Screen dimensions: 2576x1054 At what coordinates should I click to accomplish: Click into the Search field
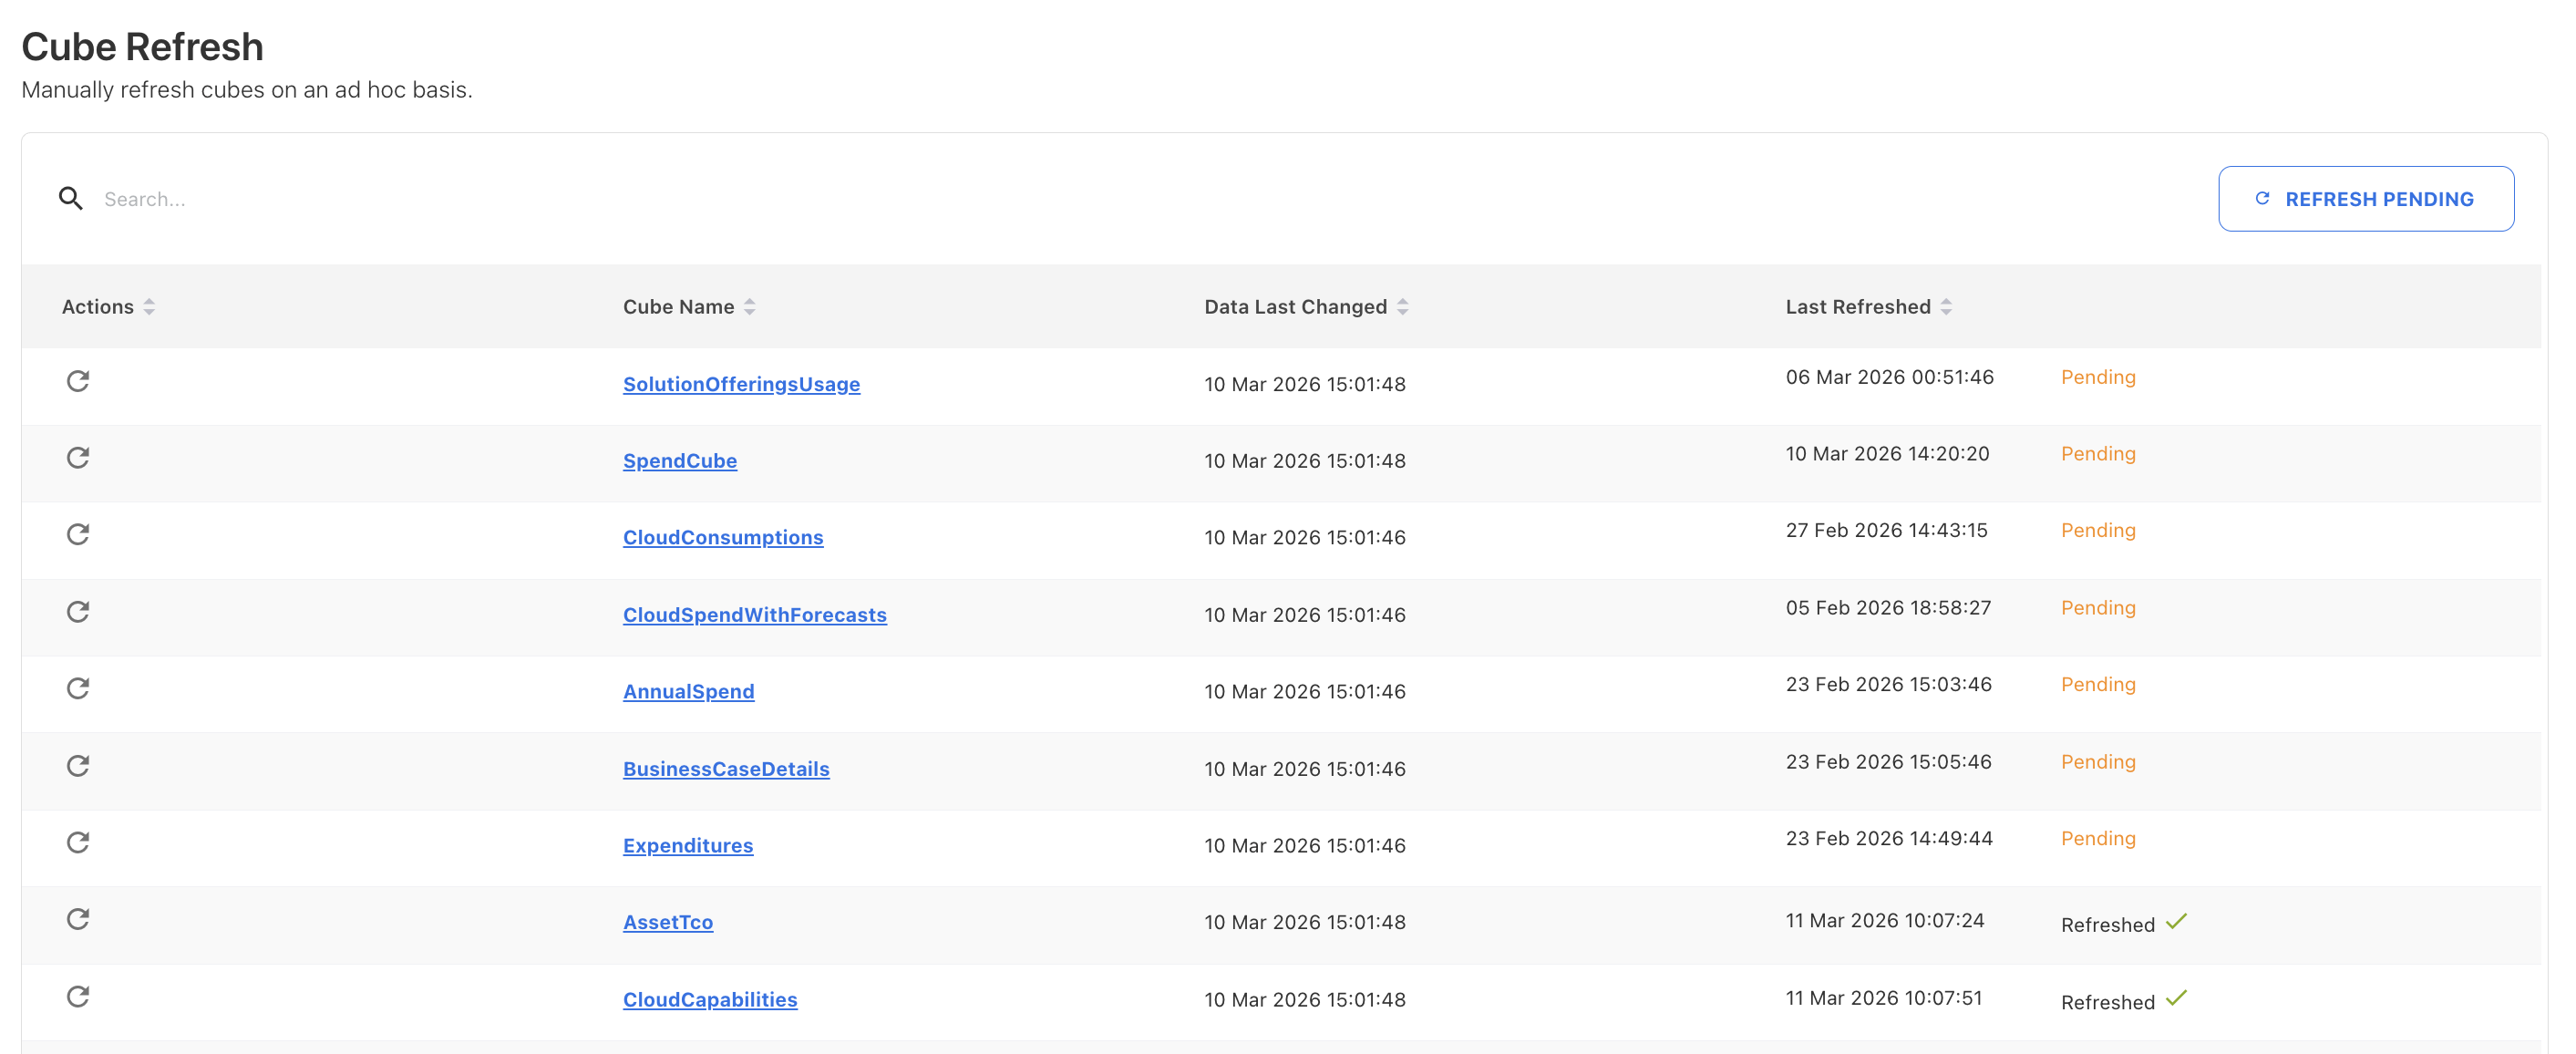tap(600, 199)
